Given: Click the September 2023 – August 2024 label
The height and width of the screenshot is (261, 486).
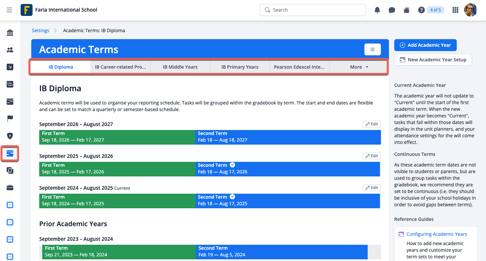Looking at the screenshot, I should click(76, 239).
